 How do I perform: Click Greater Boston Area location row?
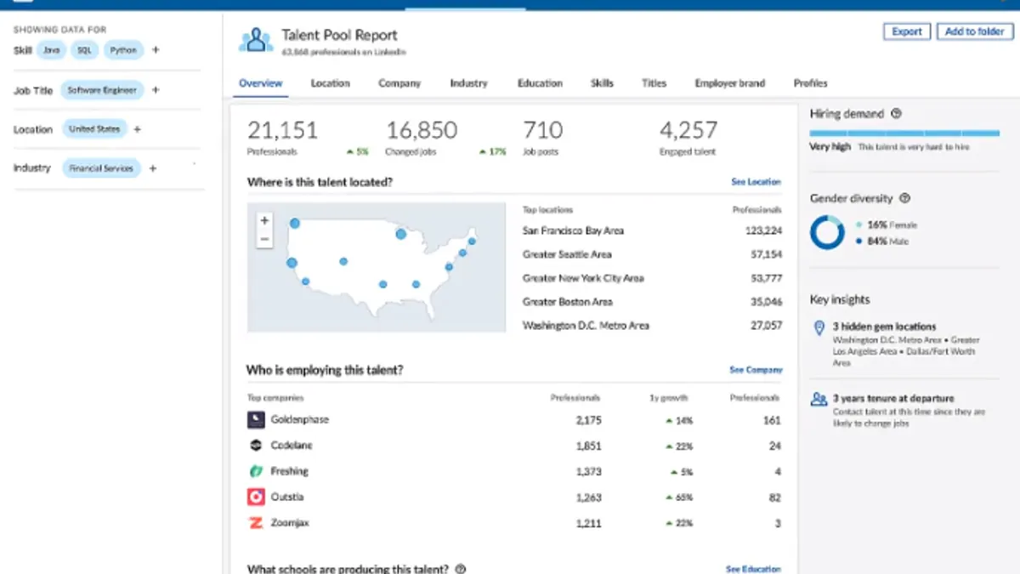click(x=652, y=302)
